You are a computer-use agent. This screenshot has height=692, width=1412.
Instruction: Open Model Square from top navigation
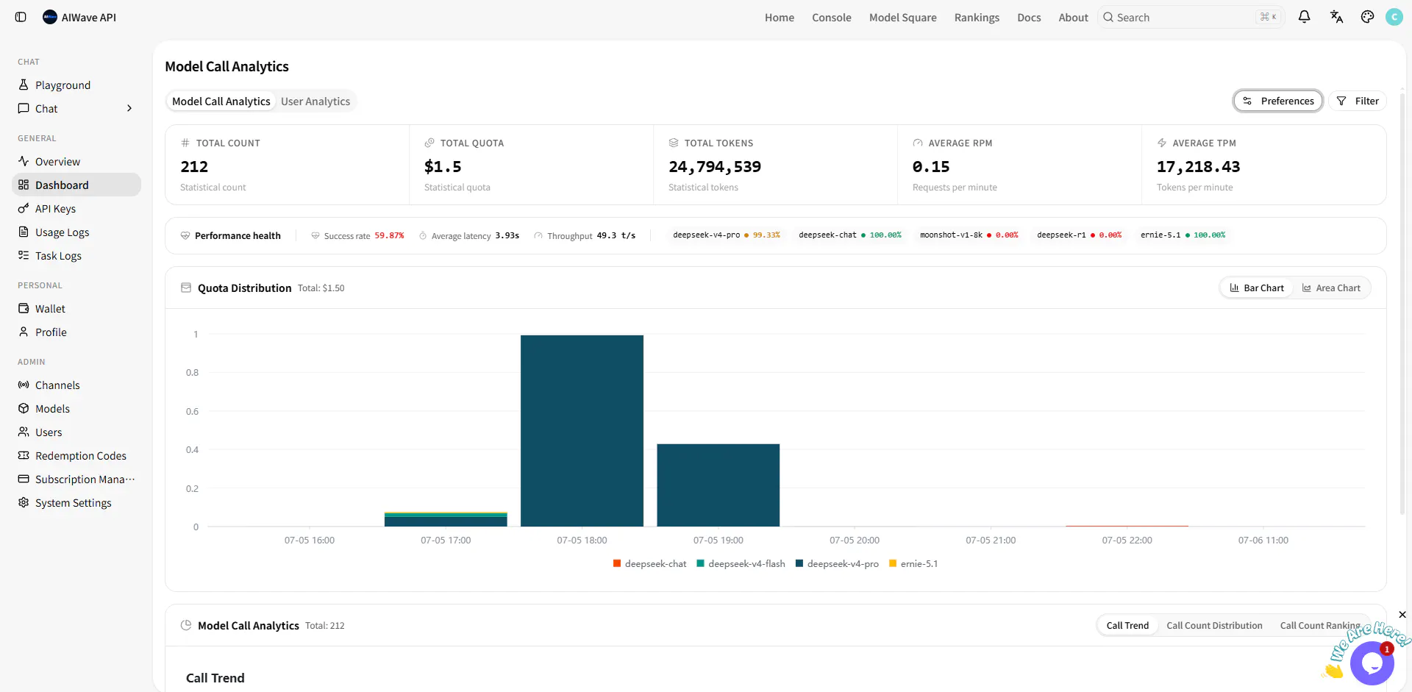(903, 18)
